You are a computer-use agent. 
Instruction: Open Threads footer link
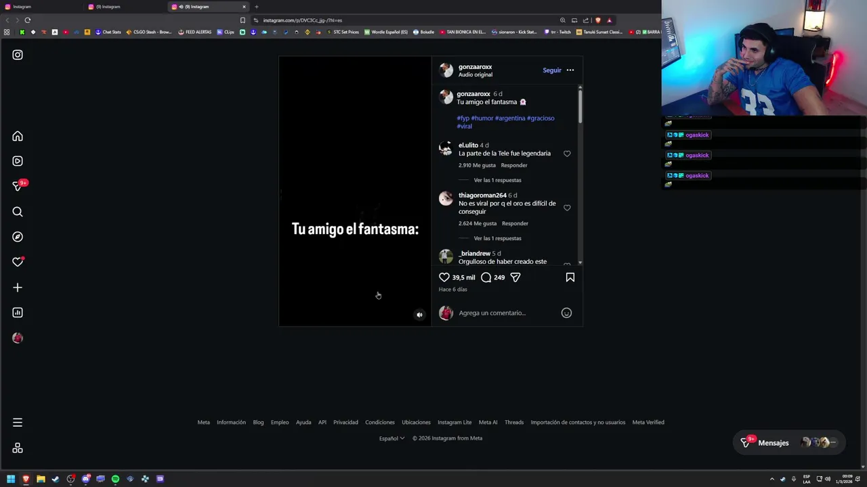pyautogui.click(x=514, y=422)
